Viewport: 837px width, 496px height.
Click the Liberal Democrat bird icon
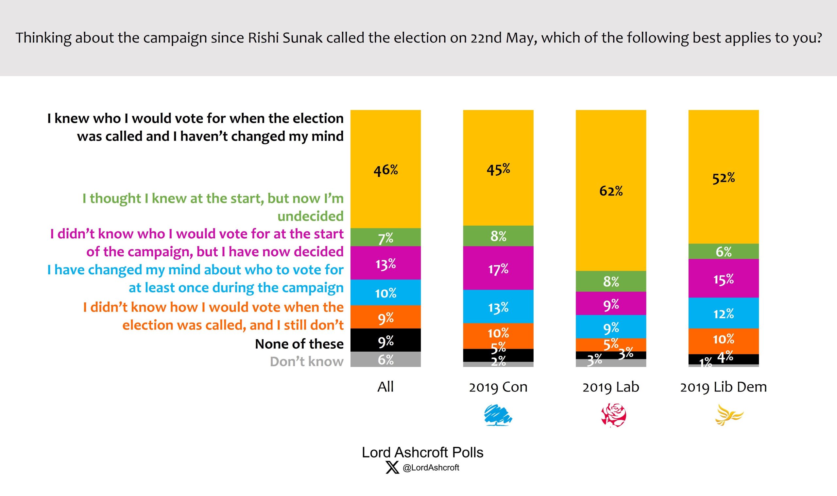click(x=728, y=415)
